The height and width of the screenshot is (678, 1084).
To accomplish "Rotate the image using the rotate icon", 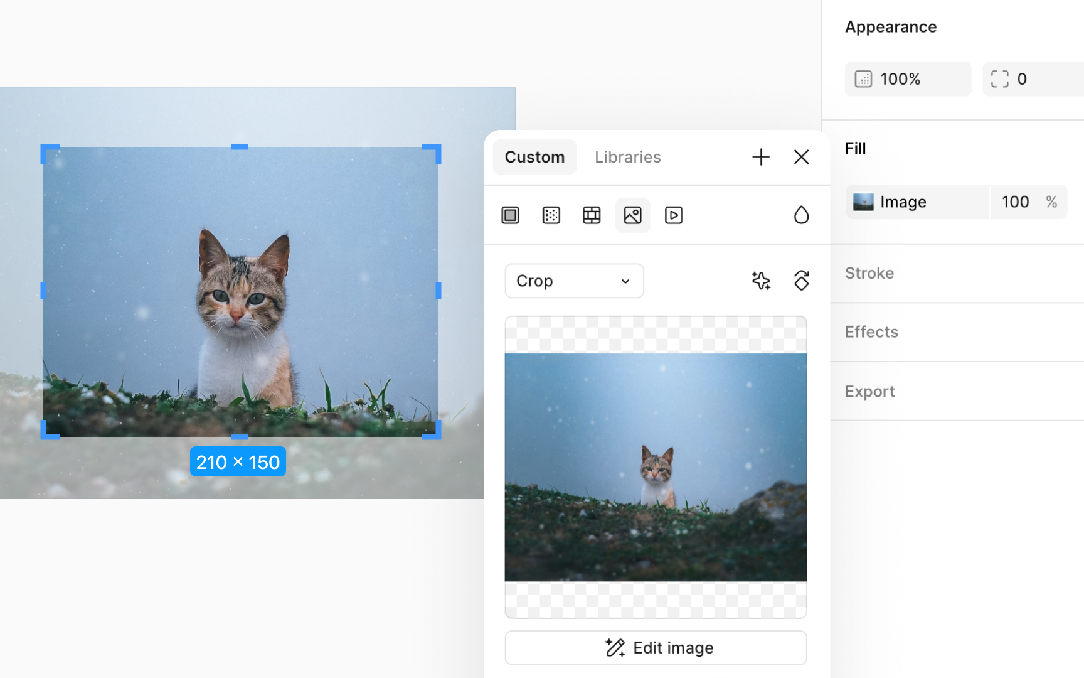I will click(801, 281).
